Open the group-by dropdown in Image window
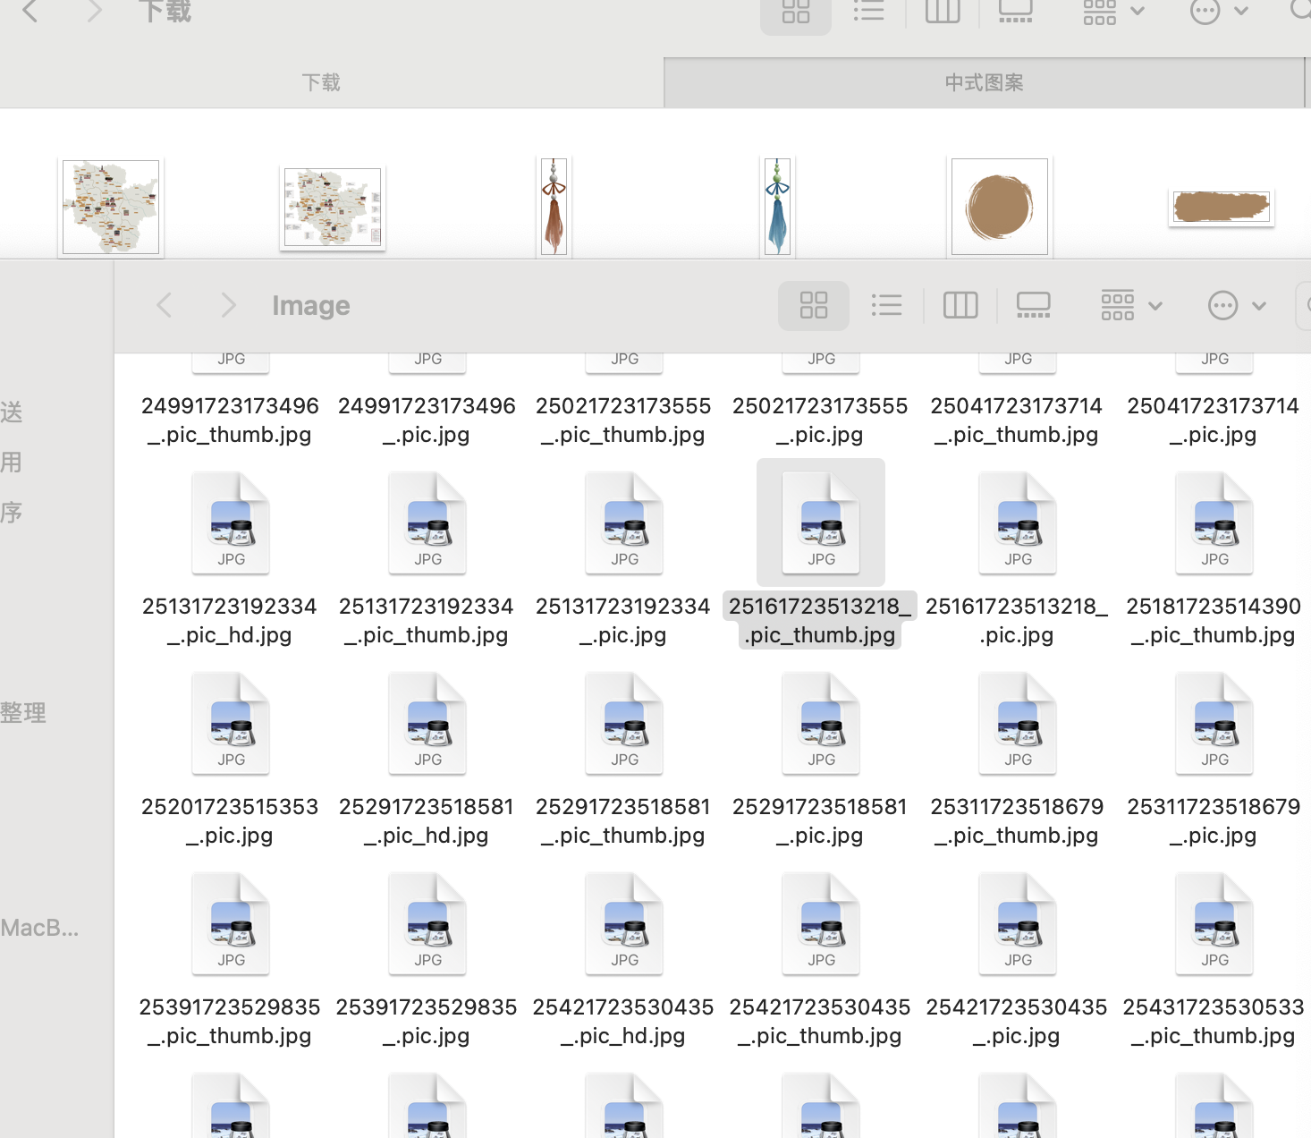Screen dimensions: 1311x1138 point(1130,306)
